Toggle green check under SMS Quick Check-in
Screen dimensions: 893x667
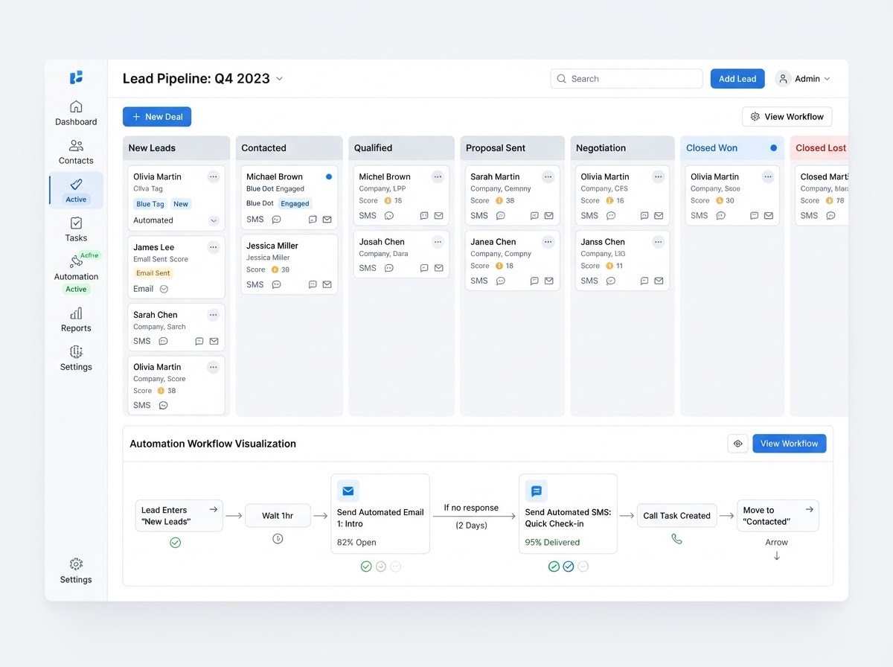click(x=554, y=567)
